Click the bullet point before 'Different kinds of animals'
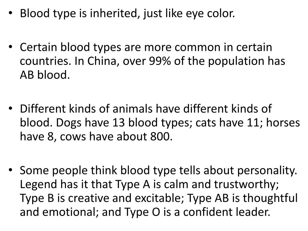The height and width of the screenshot is (231, 308). [11, 108]
